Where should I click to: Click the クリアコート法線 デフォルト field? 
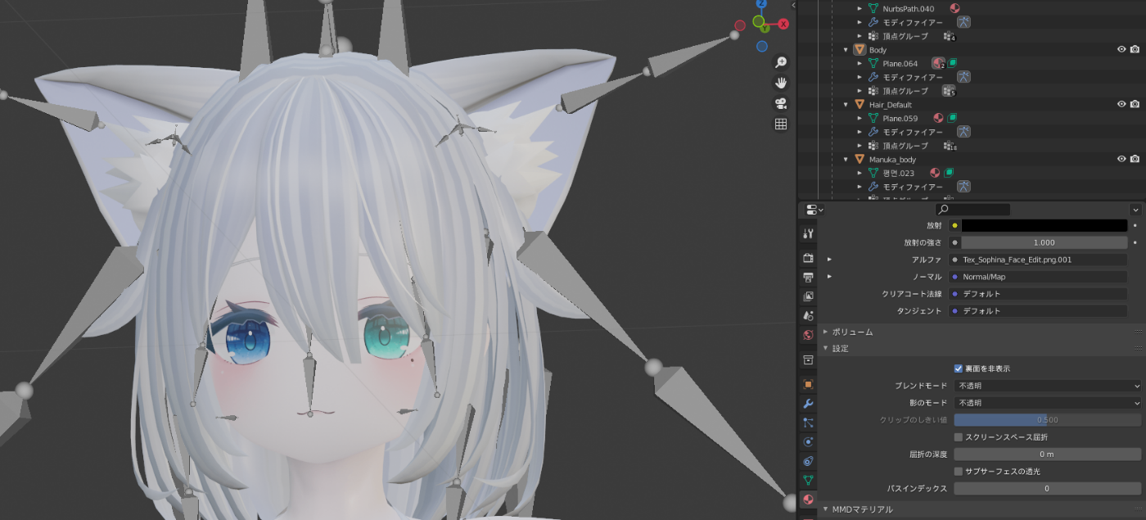(1038, 294)
